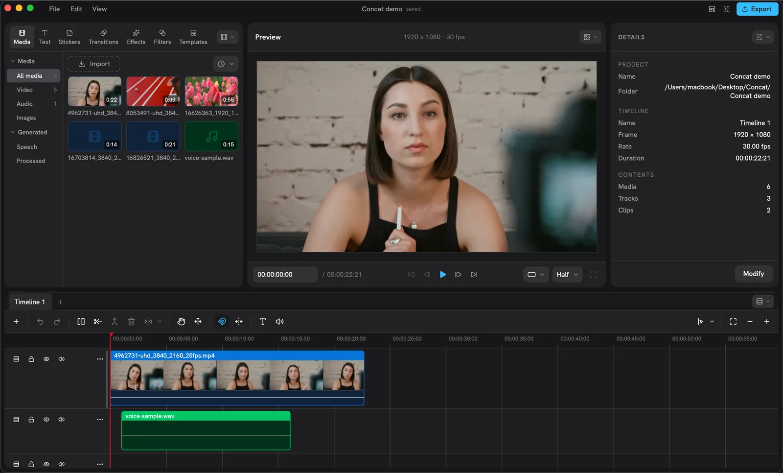This screenshot has width=783, height=473.
Task: Collapse the Generated section in sidebar
Action: tap(13, 132)
